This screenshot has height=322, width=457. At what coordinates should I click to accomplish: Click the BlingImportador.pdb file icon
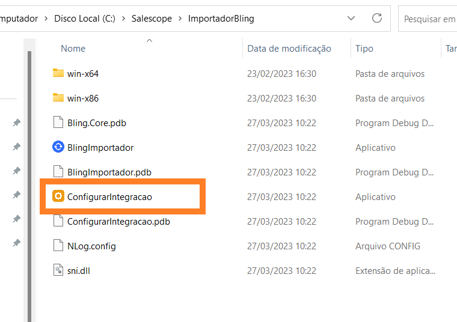pos(58,171)
